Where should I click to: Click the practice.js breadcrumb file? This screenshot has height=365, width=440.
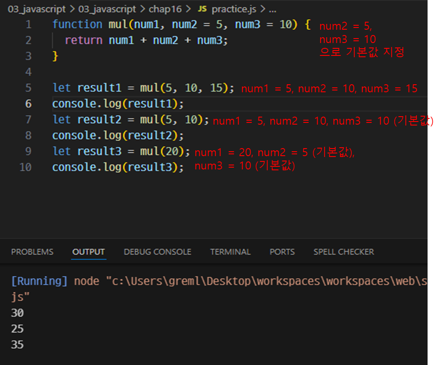click(234, 9)
